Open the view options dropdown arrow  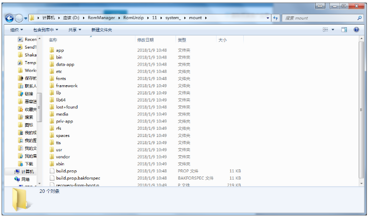tap(333, 30)
